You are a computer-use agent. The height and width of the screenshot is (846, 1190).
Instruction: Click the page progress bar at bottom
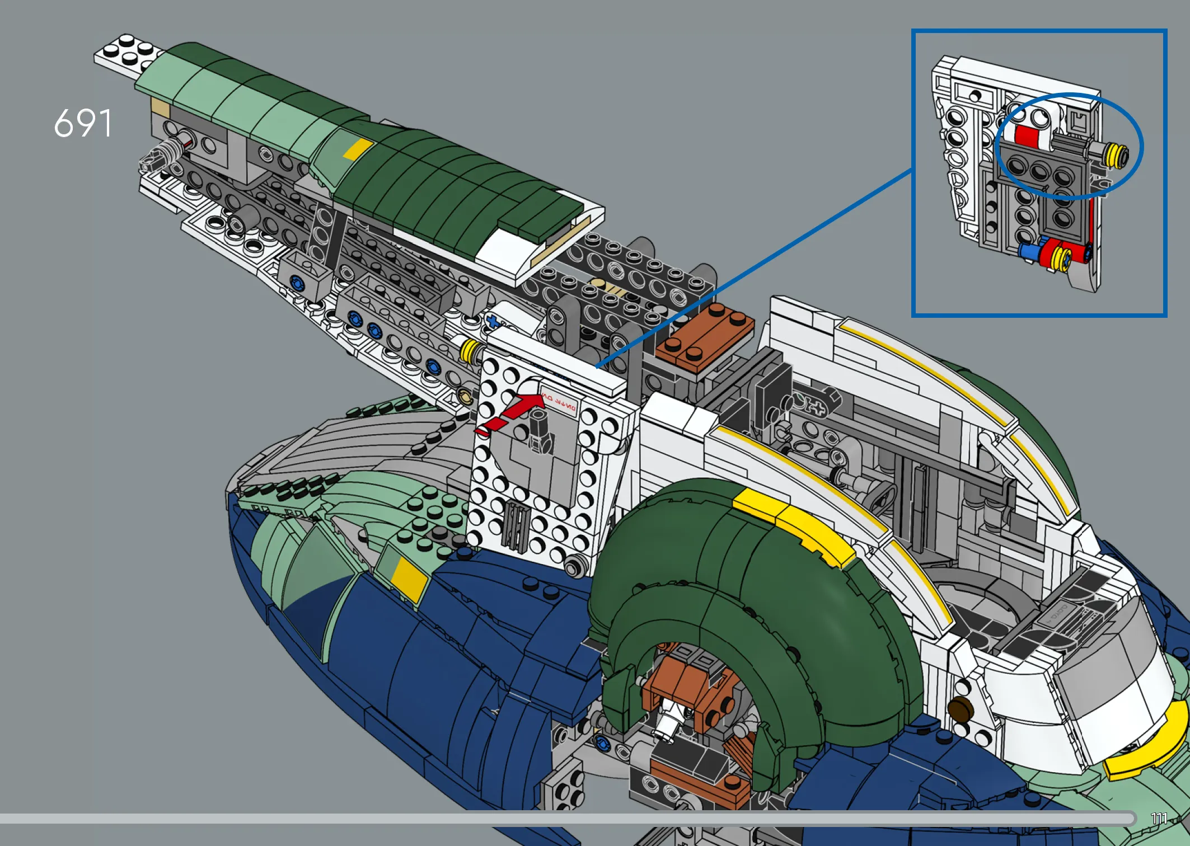pyautogui.click(x=568, y=819)
